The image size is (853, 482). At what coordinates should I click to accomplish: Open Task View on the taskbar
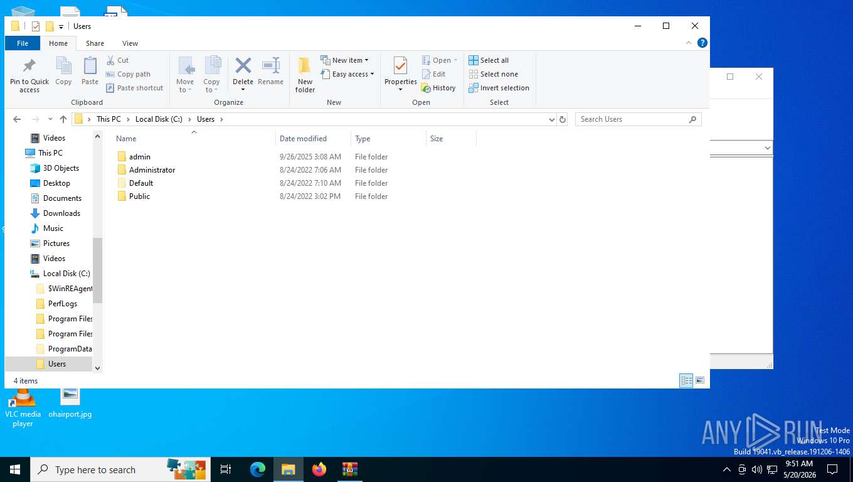226,469
